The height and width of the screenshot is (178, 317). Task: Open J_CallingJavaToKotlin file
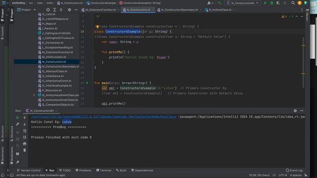[x=56, y=33]
